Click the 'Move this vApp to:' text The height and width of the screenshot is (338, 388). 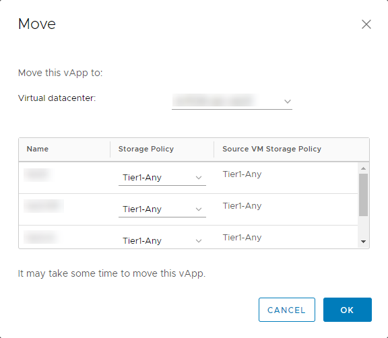tap(61, 73)
